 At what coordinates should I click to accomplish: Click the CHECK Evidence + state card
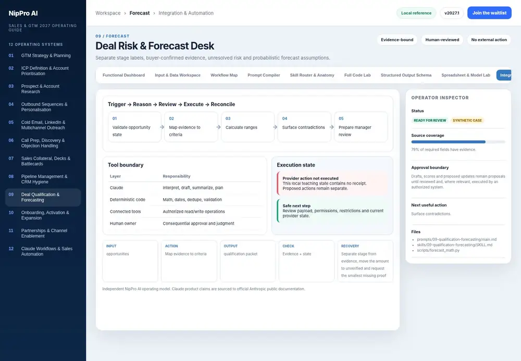306,261
